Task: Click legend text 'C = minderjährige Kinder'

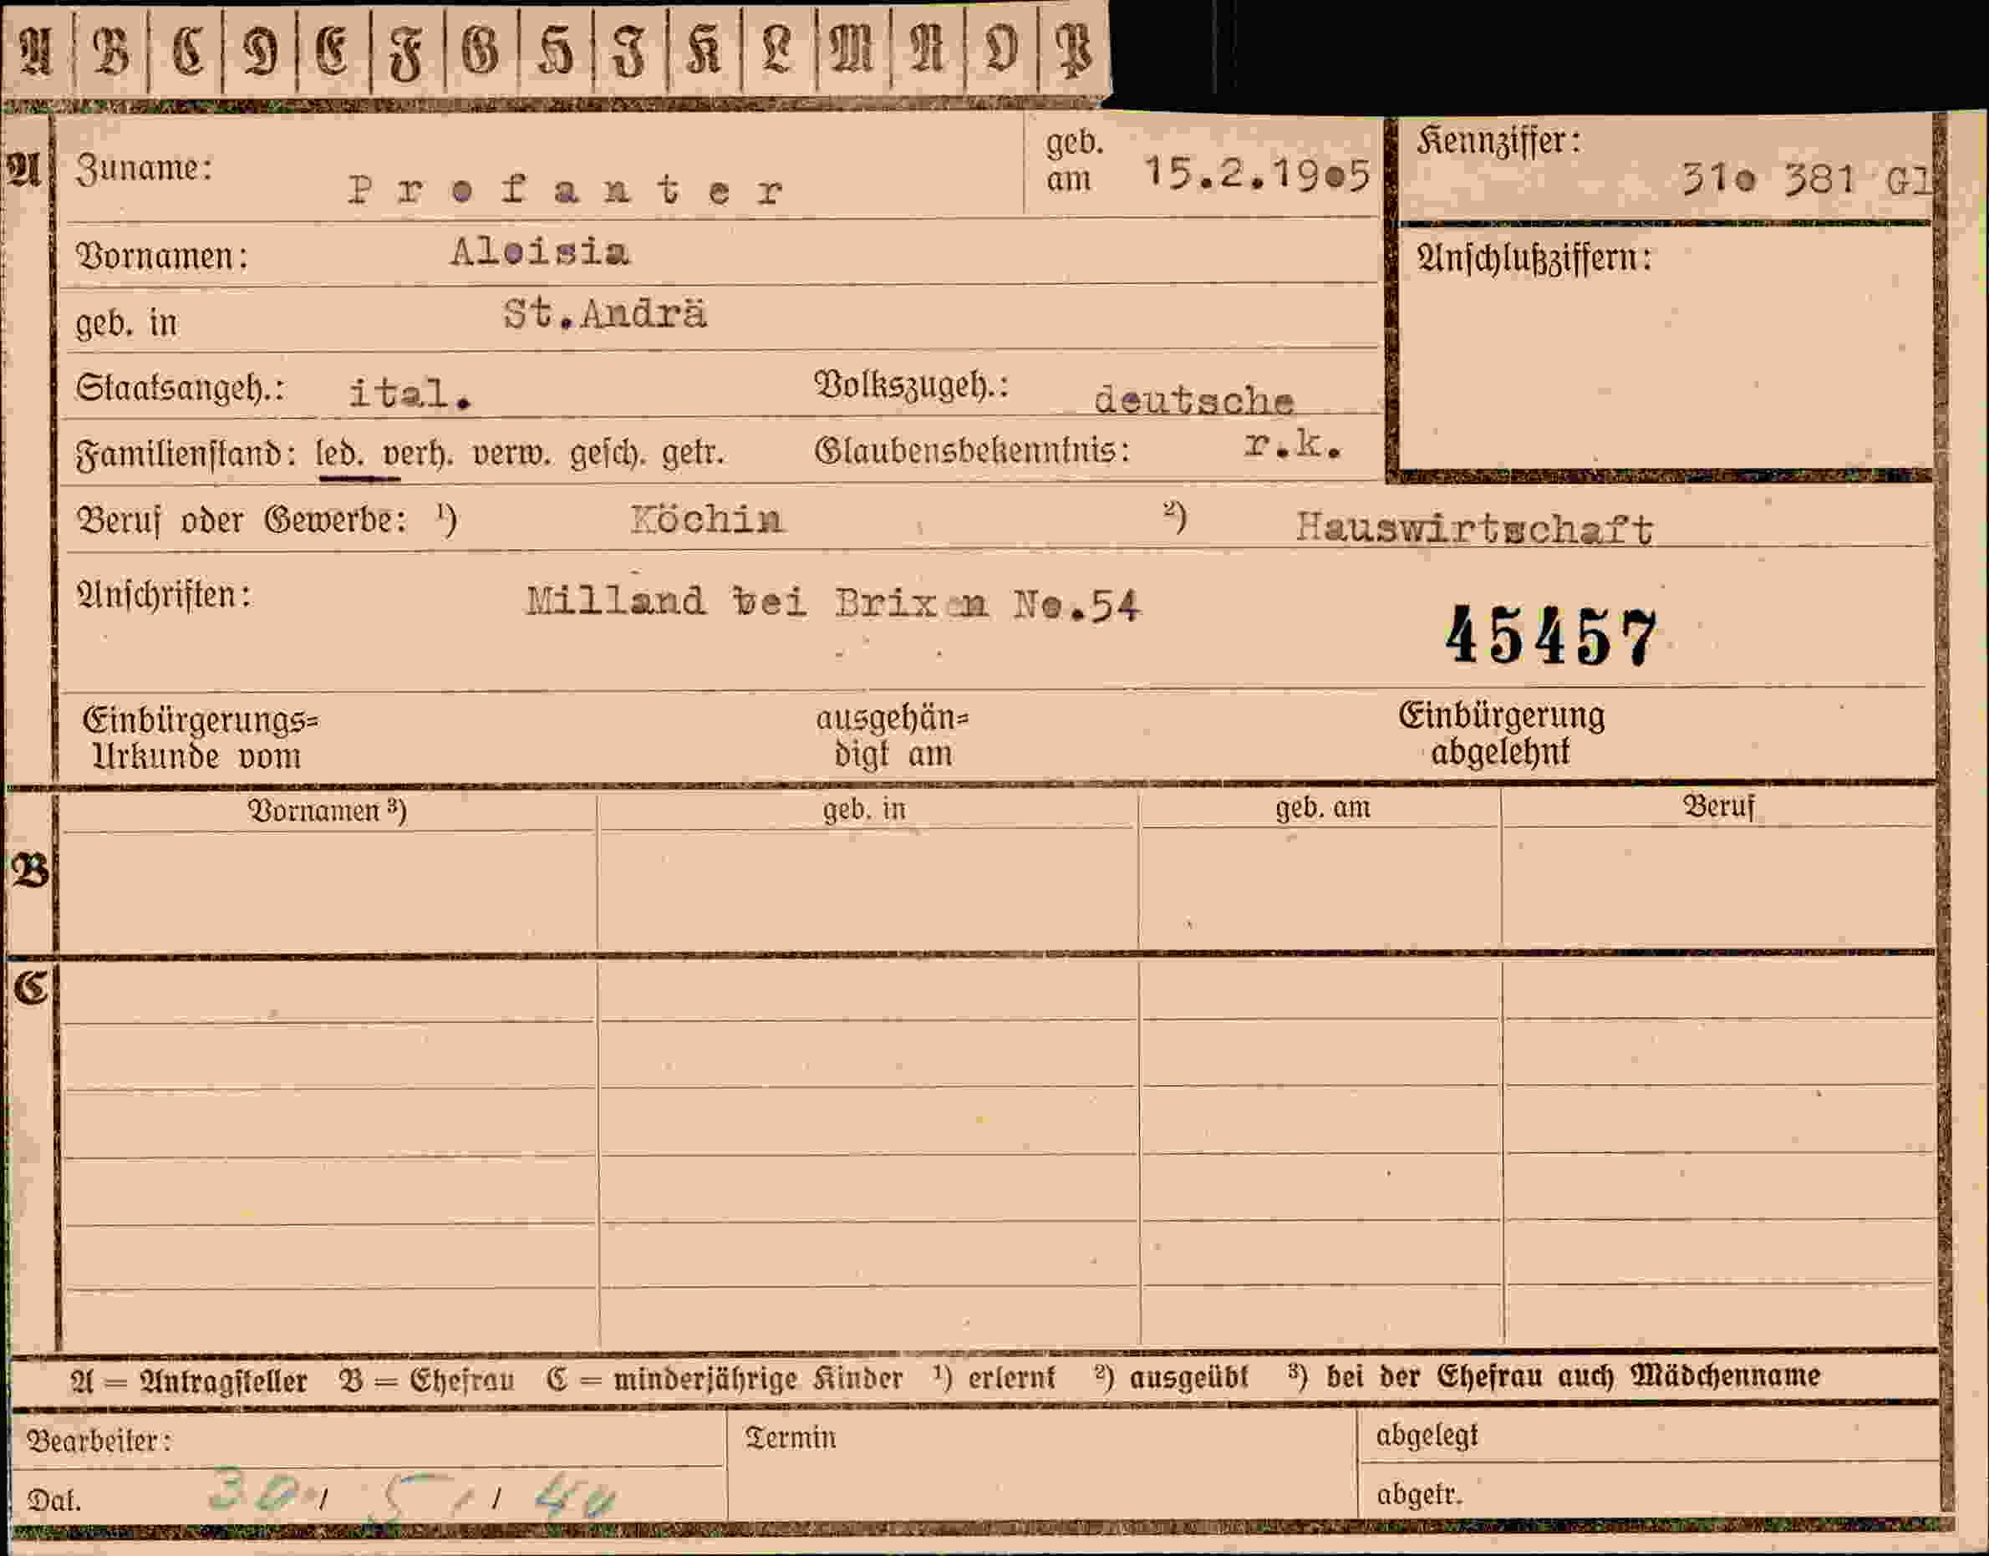Action: (725, 1380)
